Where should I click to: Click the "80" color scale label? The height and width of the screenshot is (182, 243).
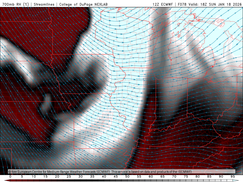tap(198, 177)
